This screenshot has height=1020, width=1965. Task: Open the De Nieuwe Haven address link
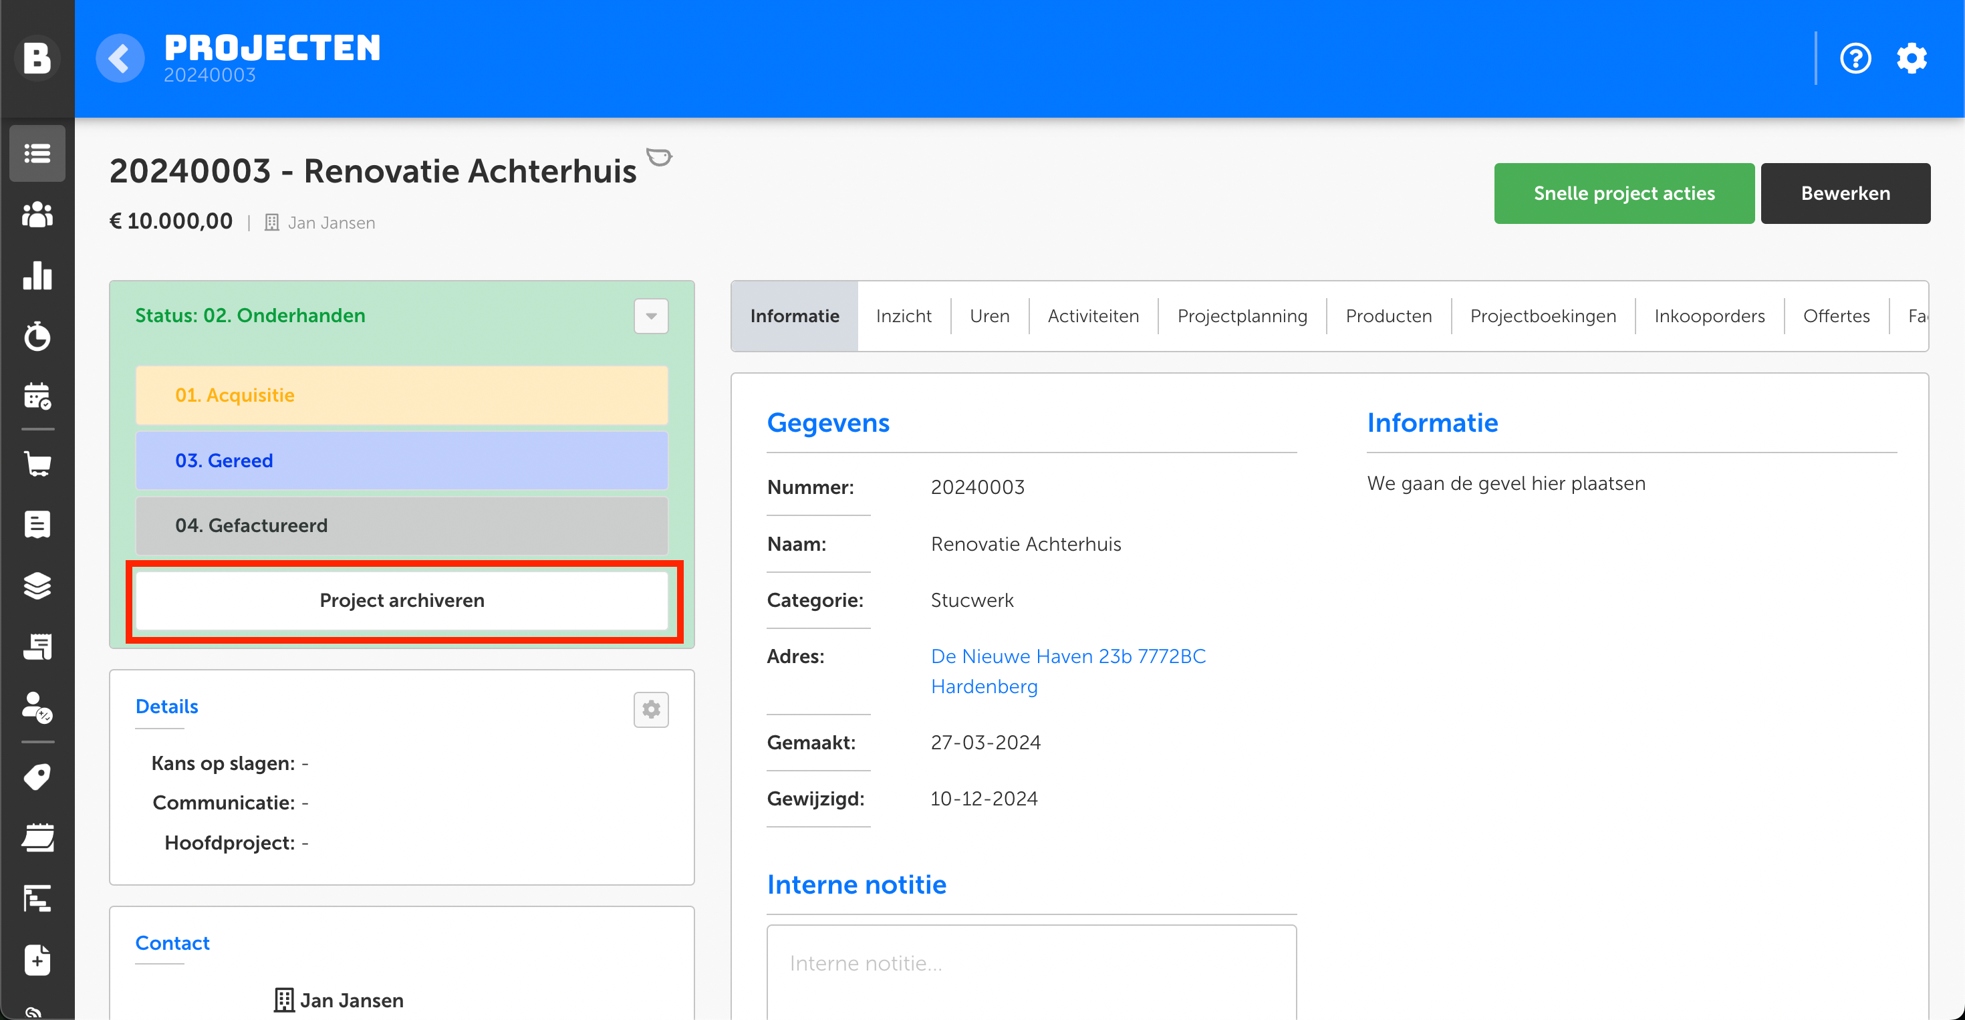(1068, 671)
